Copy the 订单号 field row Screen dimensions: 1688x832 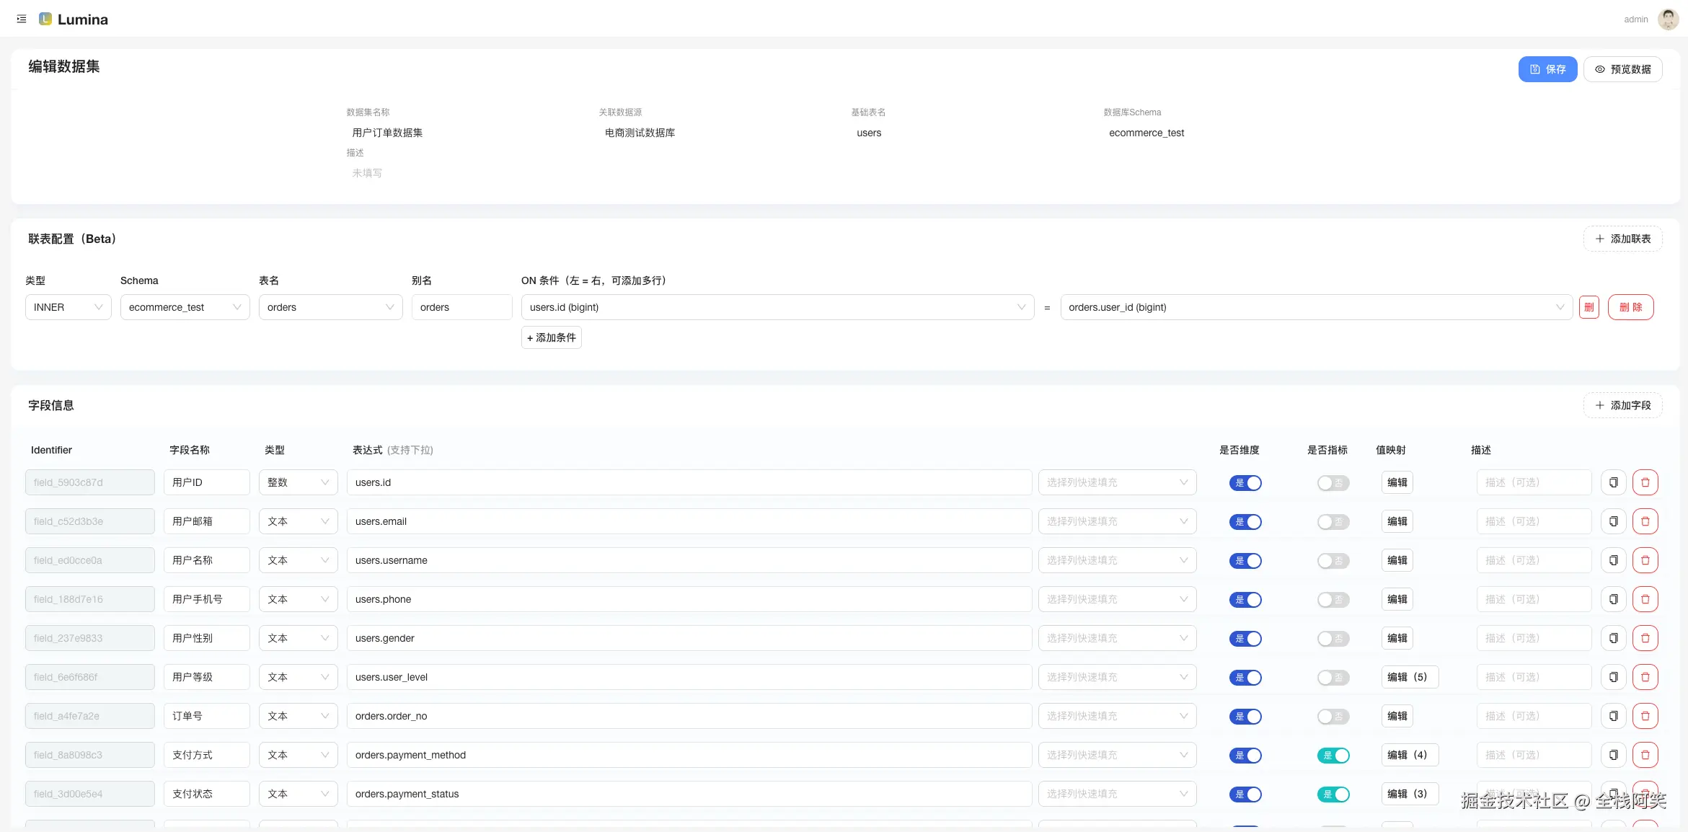click(1613, 716)
